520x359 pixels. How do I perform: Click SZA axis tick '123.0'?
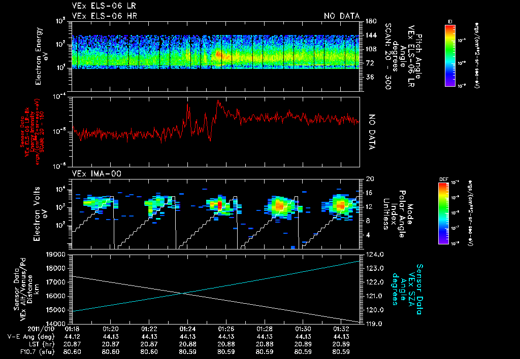click(375, 268)
